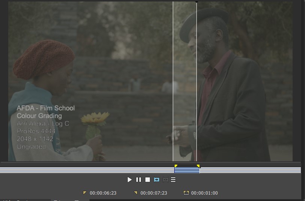Edit selection end timecode 00:00:07:23
305x201 pixels.
(x=154, y=193)
